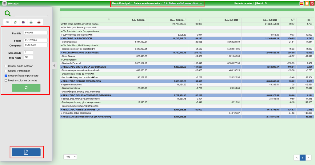Collapse the left filter panel arrow

pyautogui.click(x=54, y=65)
